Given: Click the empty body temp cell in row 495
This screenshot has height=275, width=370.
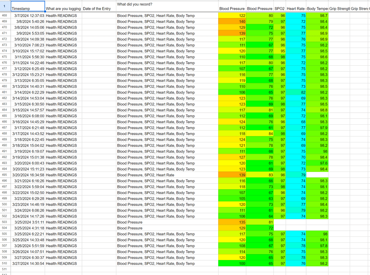Looking at the screenshot, I should tap(317, 175).
